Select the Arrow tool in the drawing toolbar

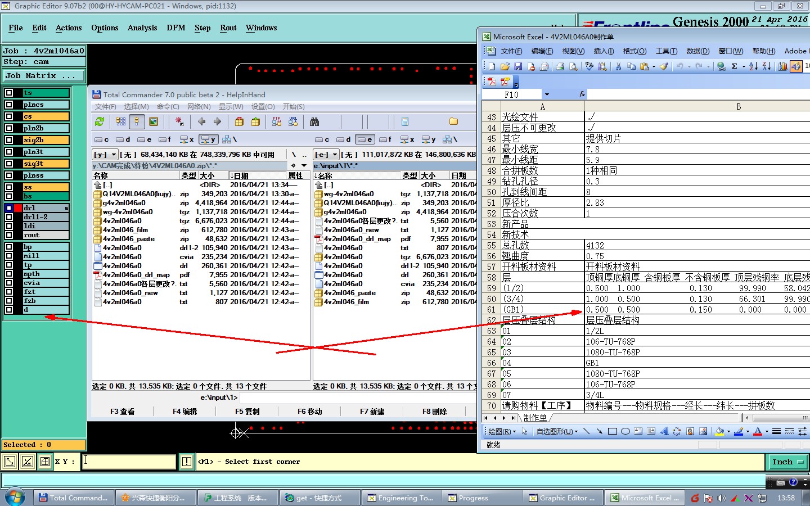[599, 431]
